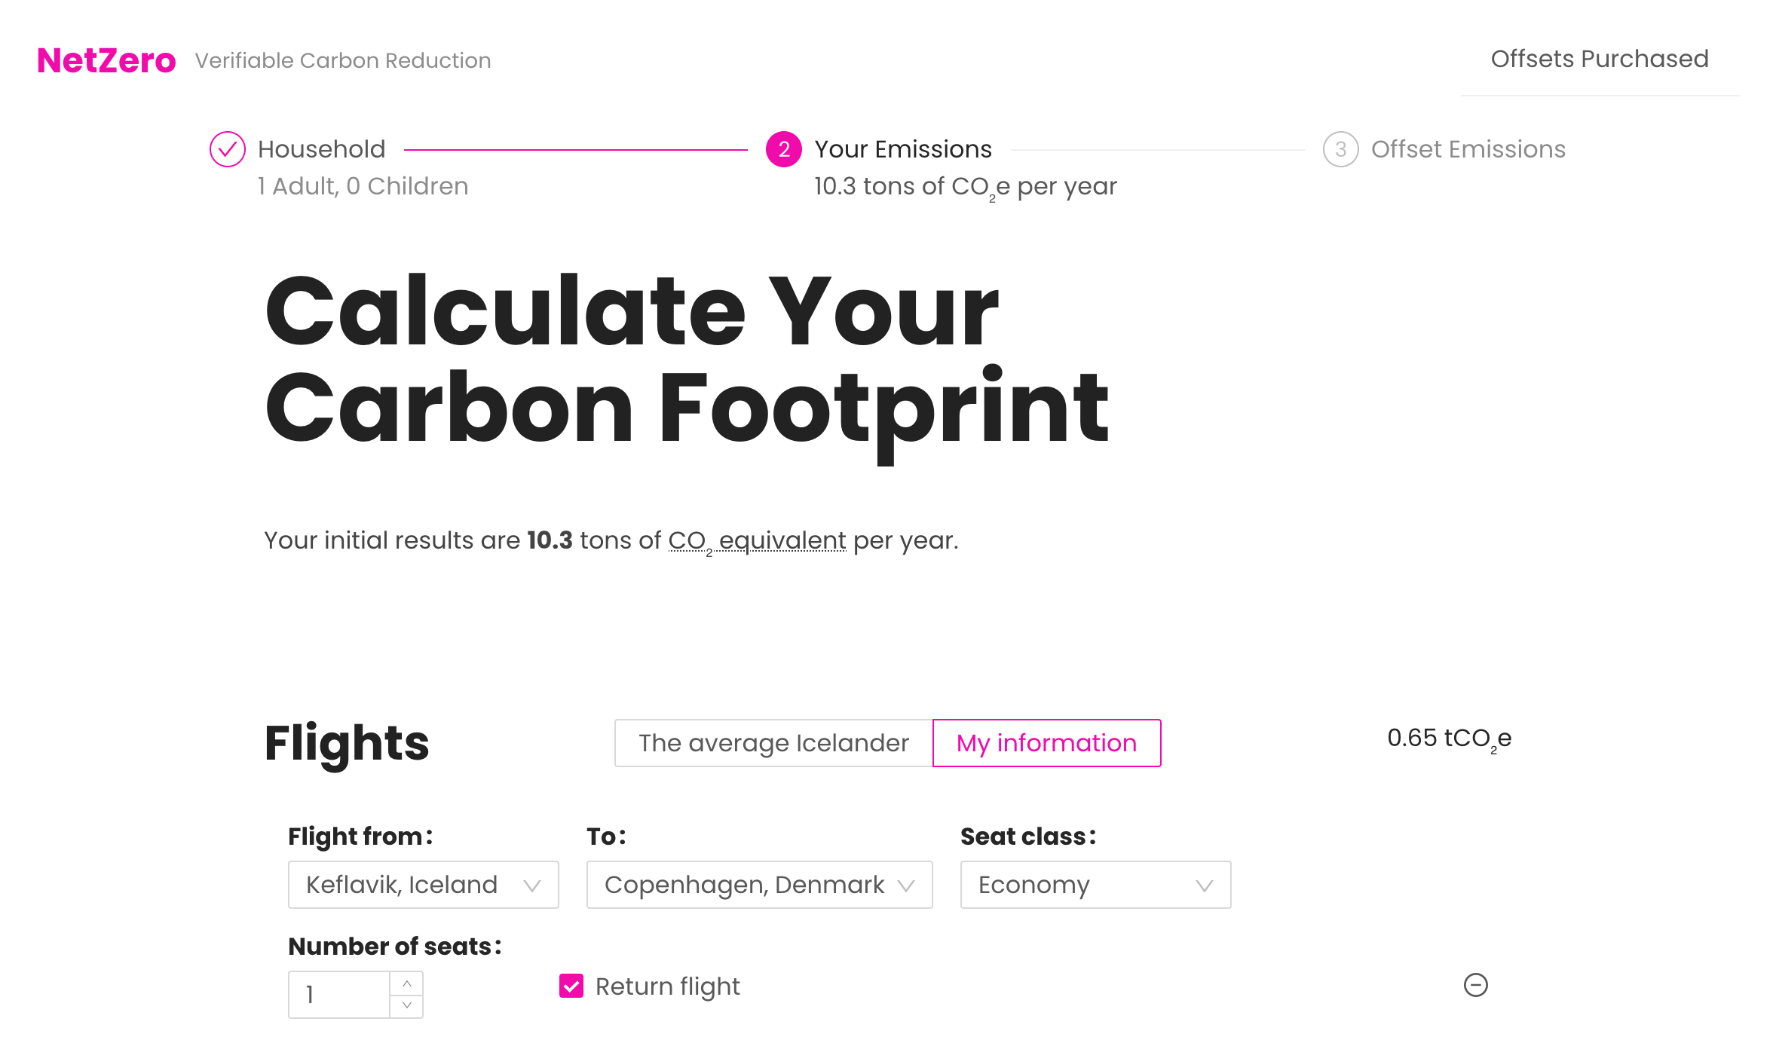
Task: Select The average Icelander option
Action: coord(773,743)
